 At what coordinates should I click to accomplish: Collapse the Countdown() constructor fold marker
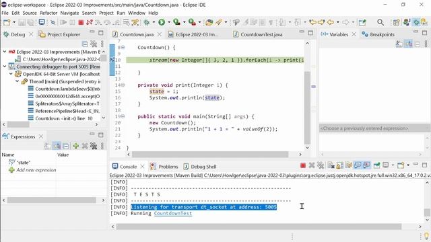point(123,47)
